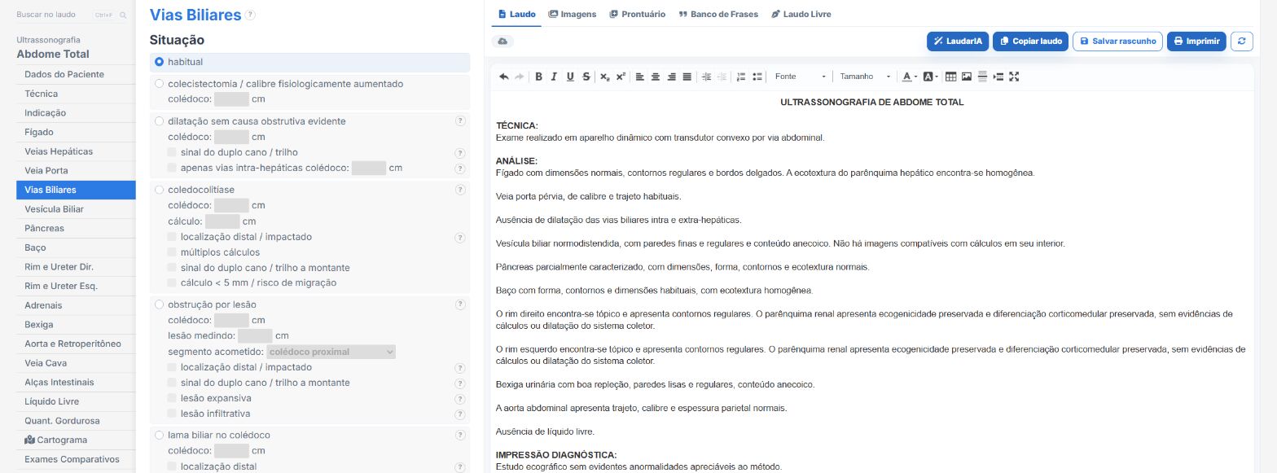Select the lama biliar no colédoco radio
Image resolution: width=1277 pixels, height=473 pixels.
click(160, 436)
